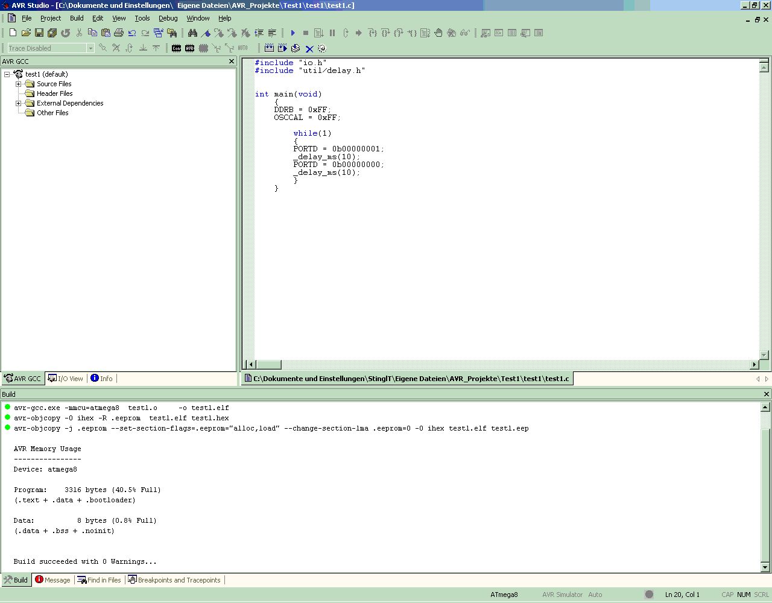This screenshot has height=603, width=772.
Task: Switch to the I/O View tab
Action: 66,379
